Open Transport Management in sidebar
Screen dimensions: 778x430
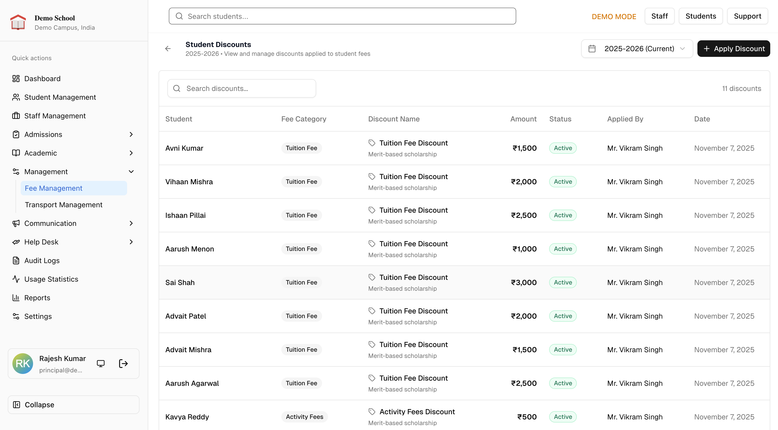point(64,205)
